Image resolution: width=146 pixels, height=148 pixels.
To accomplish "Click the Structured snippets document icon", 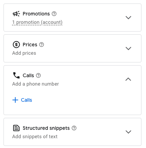I will tap(16, 128).
